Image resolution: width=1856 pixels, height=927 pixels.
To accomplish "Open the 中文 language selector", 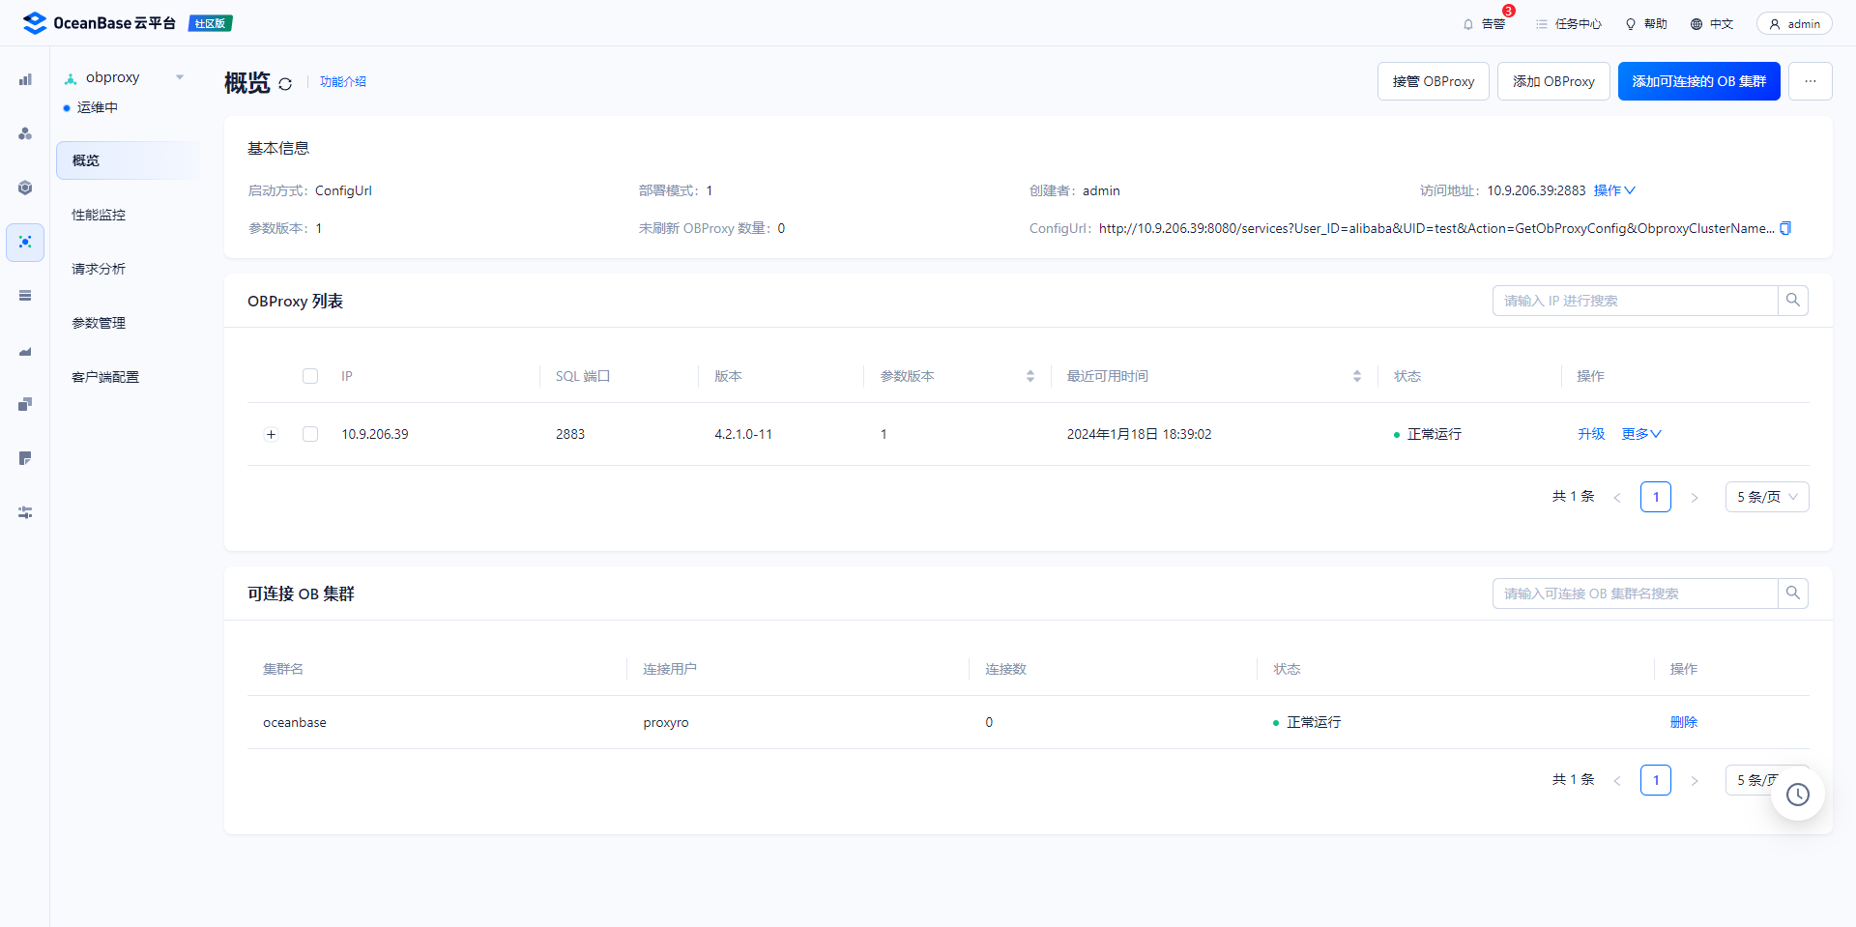I will pyautogui.click(x=1712, y=24).
